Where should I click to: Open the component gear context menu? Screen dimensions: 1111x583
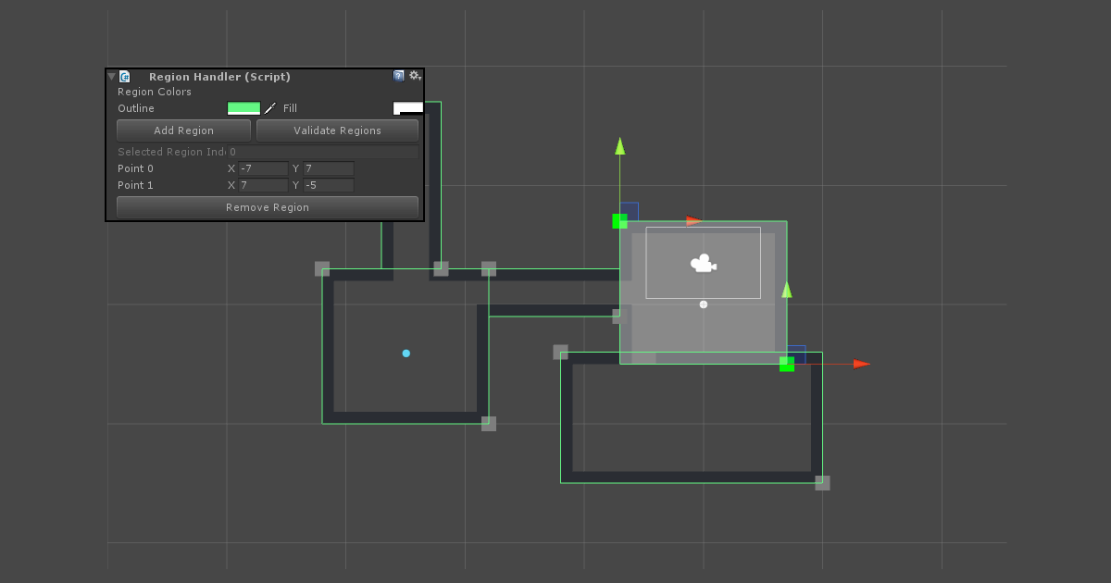(x=415, y=76)
